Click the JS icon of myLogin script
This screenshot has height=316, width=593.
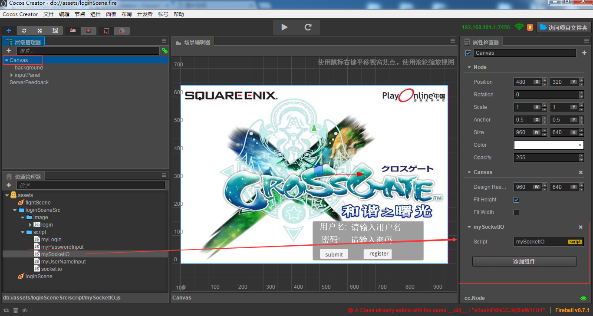click(x=37, y=240)
